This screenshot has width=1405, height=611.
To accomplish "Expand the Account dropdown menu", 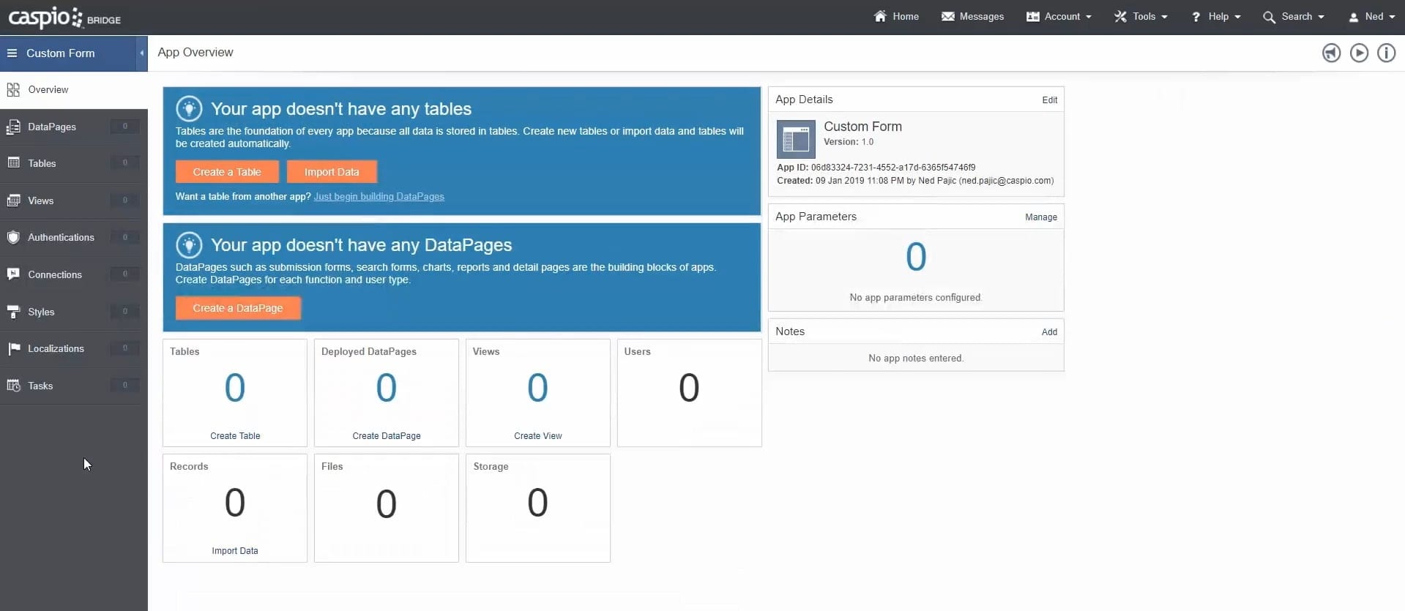I will click(1059, 17).
